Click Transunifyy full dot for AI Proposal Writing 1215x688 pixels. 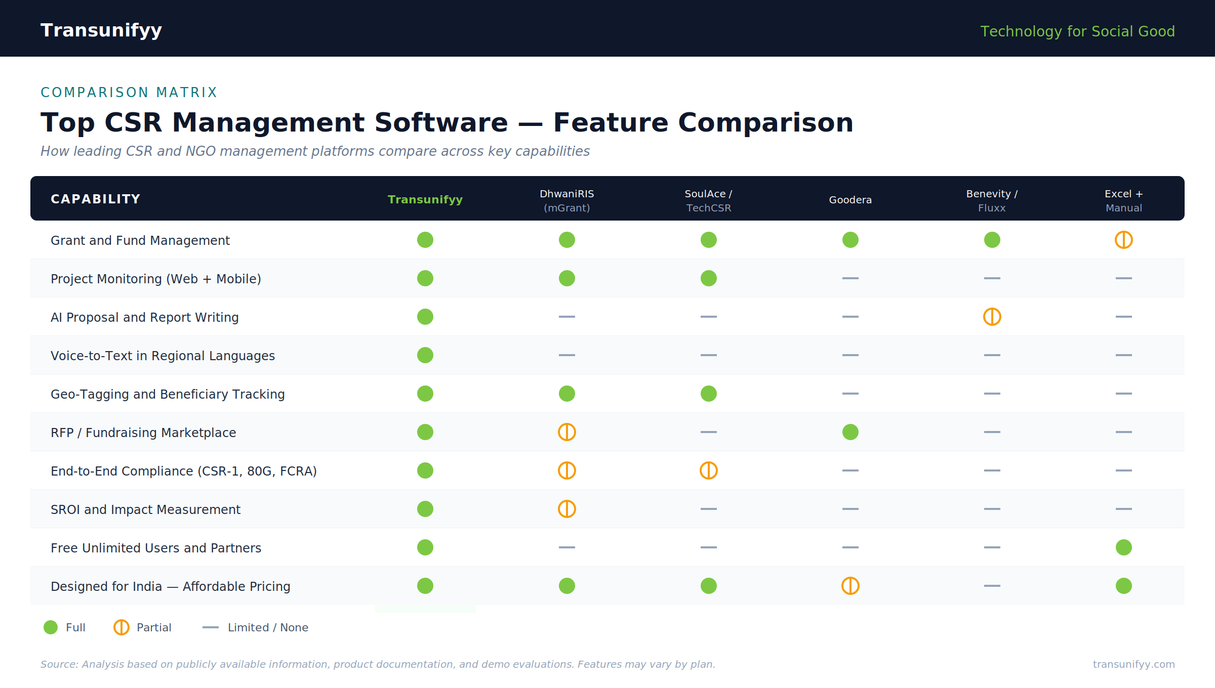pos(425,317)
